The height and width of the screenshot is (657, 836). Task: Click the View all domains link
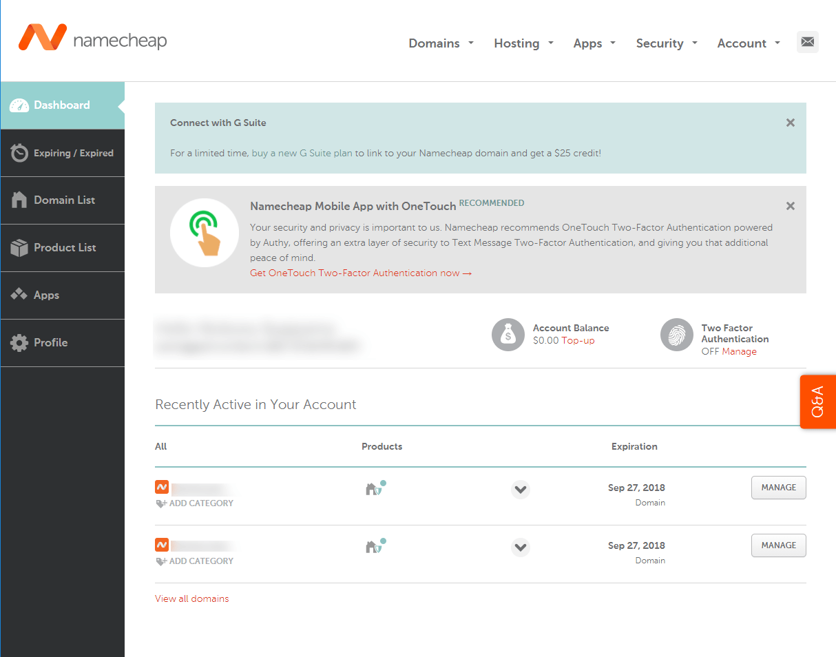coord(191,598)
